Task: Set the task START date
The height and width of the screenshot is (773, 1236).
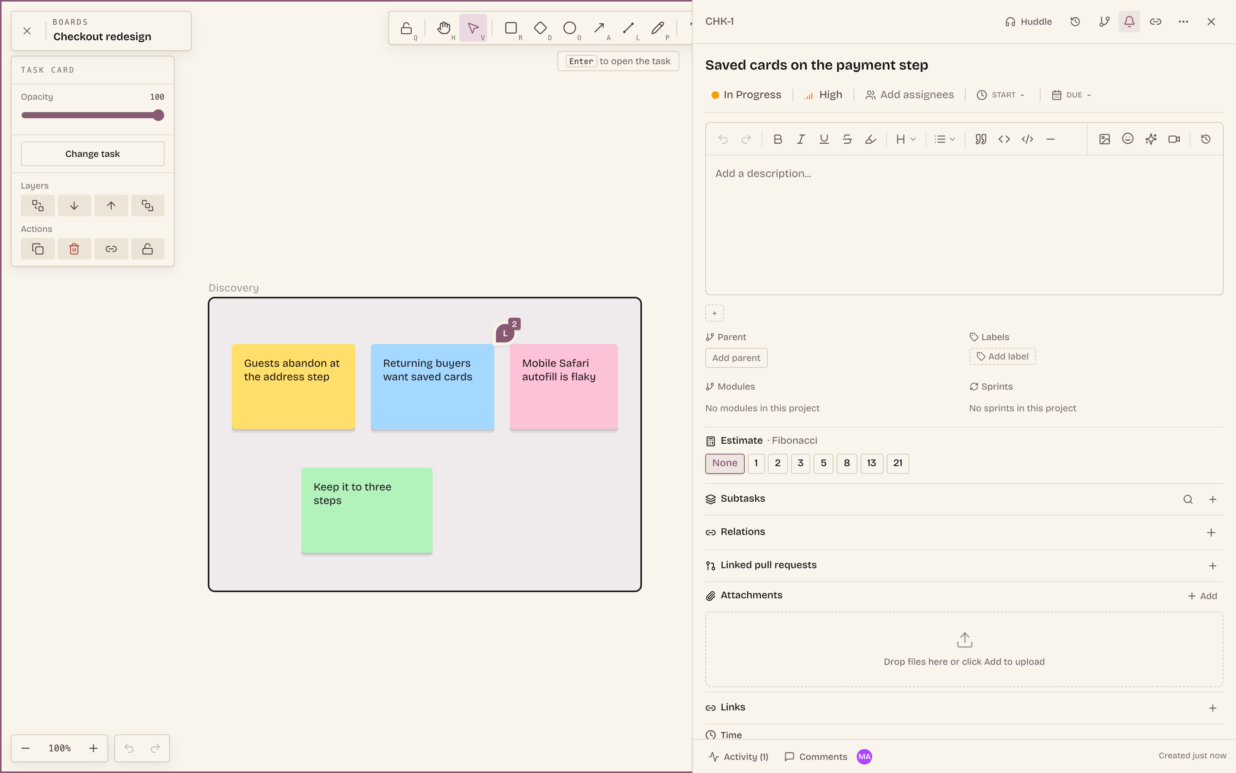Action: tap(1000, 95)
